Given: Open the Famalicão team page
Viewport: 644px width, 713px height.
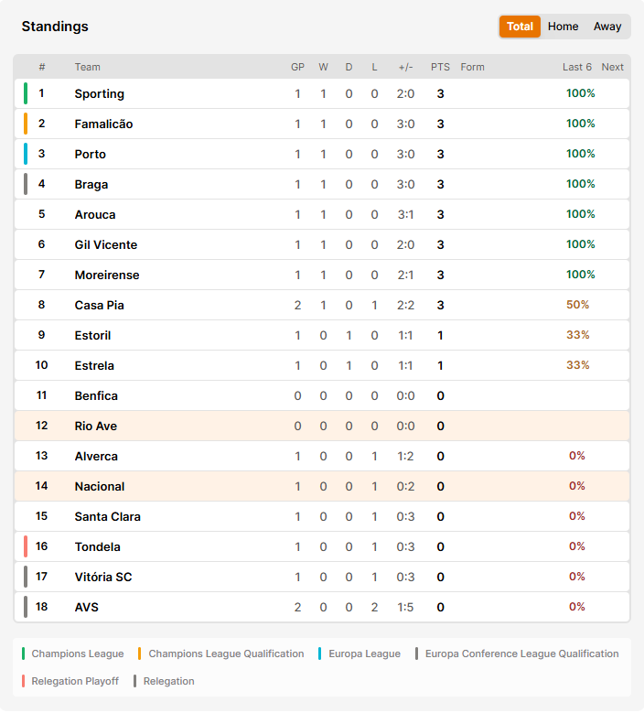Looking at the screenshot, I should (x=103, y=124).
